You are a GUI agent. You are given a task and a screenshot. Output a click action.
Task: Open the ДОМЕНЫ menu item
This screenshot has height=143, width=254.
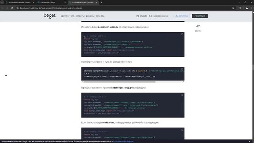tap(90, 16)
